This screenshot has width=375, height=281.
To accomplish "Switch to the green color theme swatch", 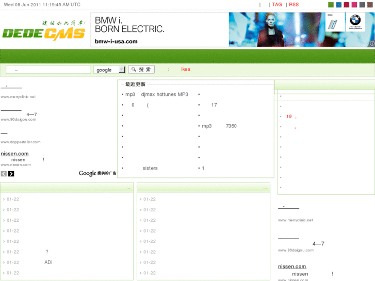I will [x=331, y=5].
